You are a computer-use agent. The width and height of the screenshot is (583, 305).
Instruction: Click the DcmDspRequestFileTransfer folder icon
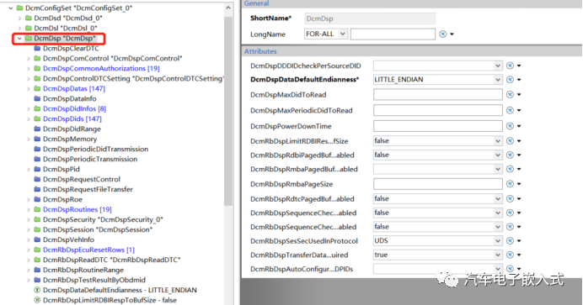[37, 189]
